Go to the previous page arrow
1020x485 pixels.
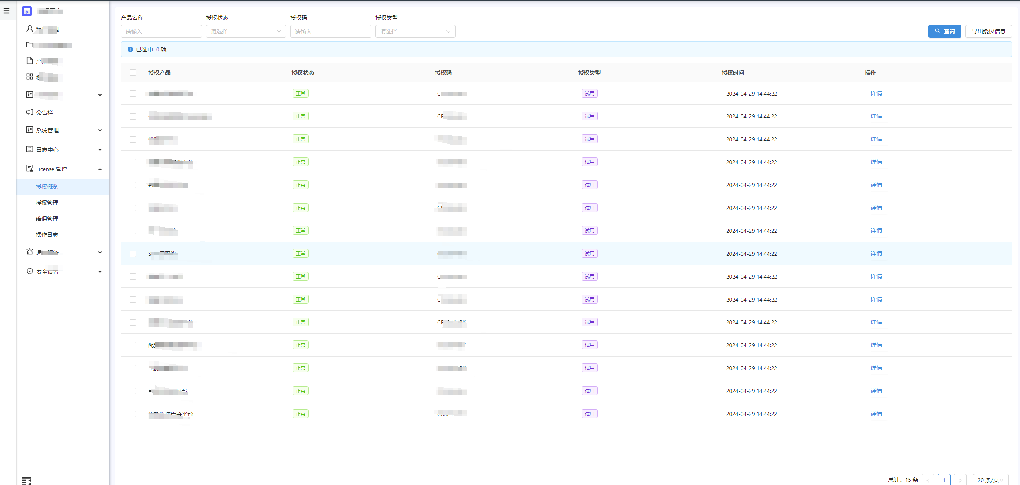point(928,480)
